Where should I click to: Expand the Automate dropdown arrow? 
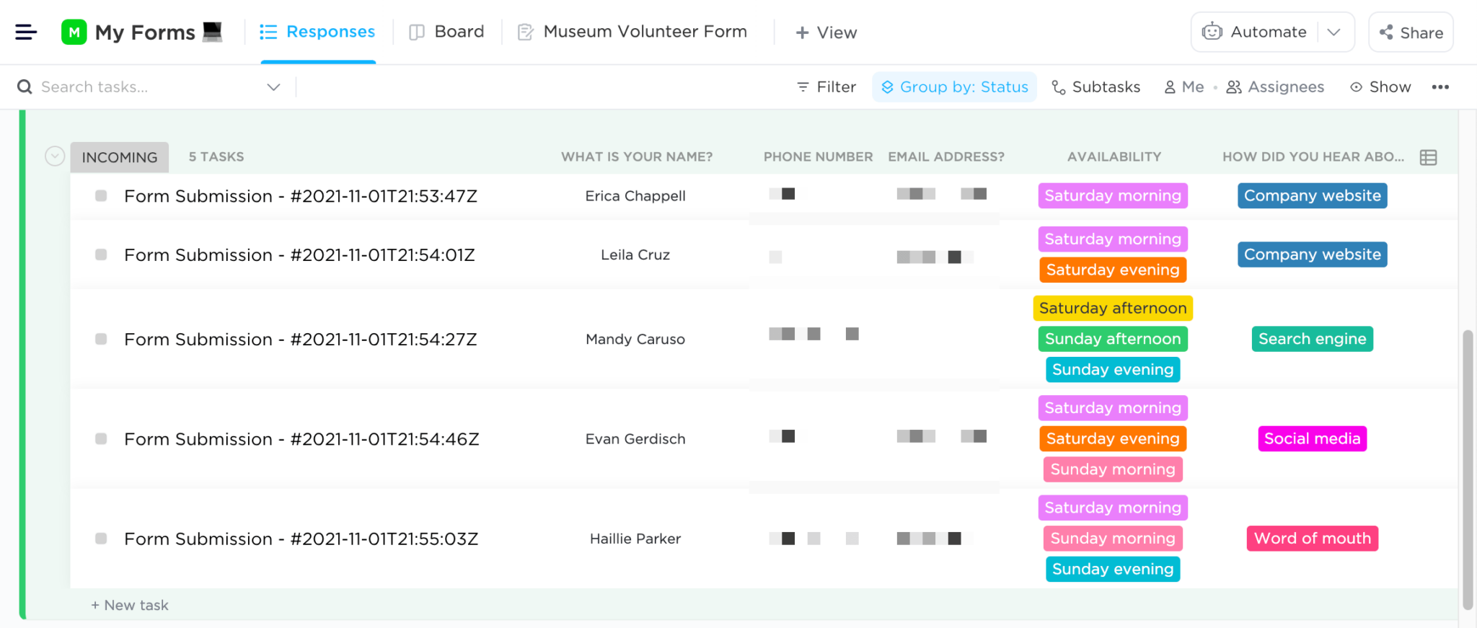[1334, 32]
